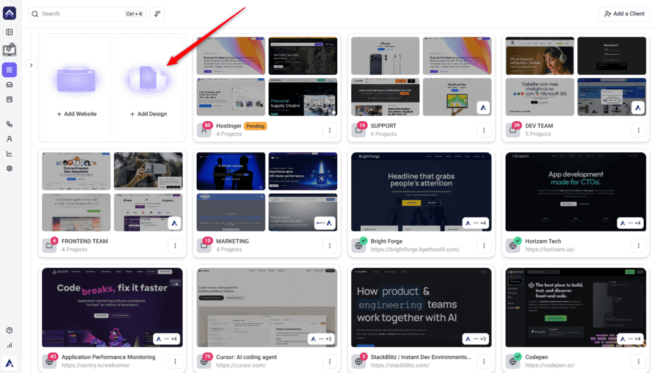Screen dimensions: 654x373
Task: Open the stackblitz.com link
Action: 400,365
